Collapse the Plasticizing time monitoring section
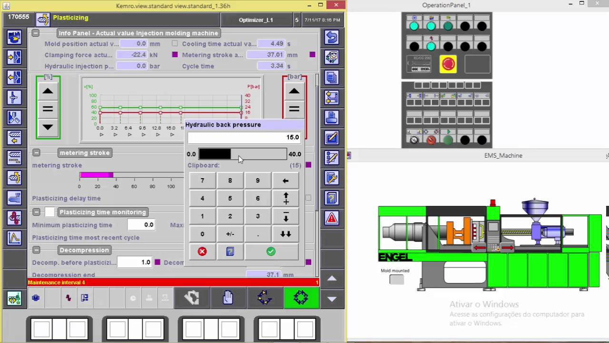 (37, 212)
